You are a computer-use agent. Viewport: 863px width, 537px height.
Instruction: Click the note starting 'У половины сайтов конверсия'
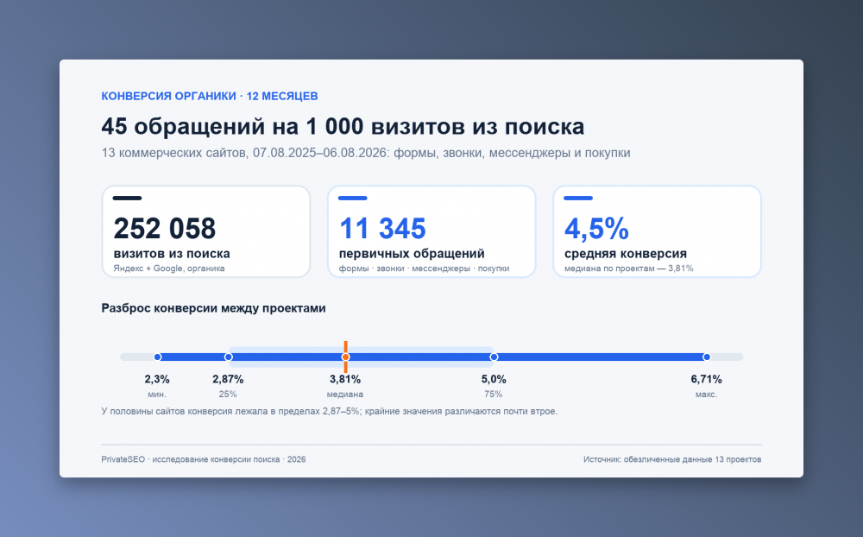click(x=329, y=412)
